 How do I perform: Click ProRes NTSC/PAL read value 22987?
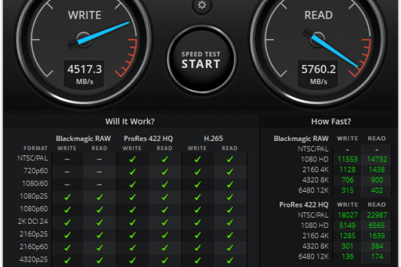coord(377,215)
